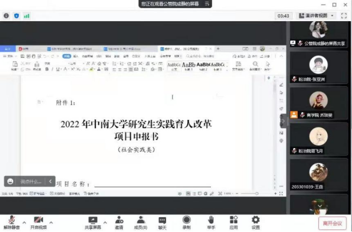The height and width of the screenshot is (232, 352).
Task: Show meeting info icon at top left
Action: coord(6,16)
